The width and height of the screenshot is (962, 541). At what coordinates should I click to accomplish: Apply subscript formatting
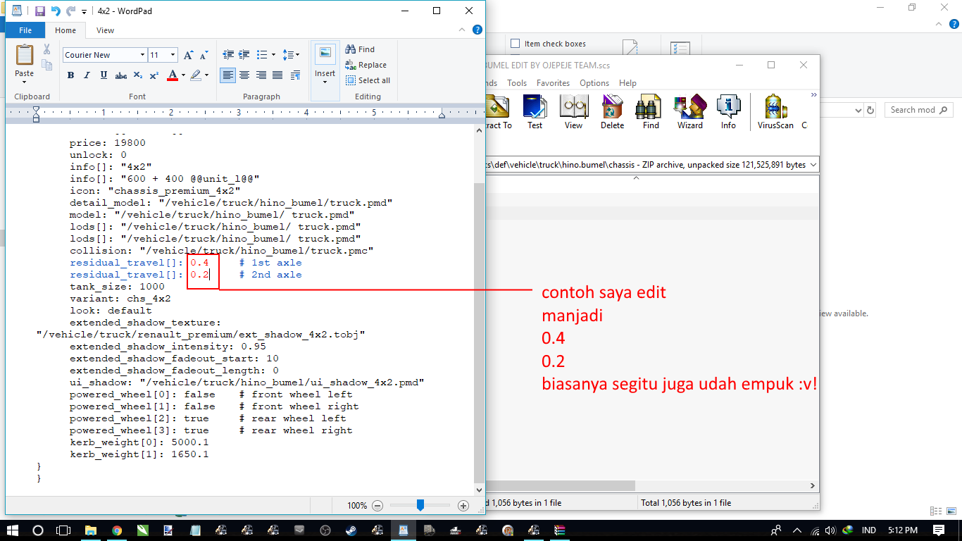point(137,75)
